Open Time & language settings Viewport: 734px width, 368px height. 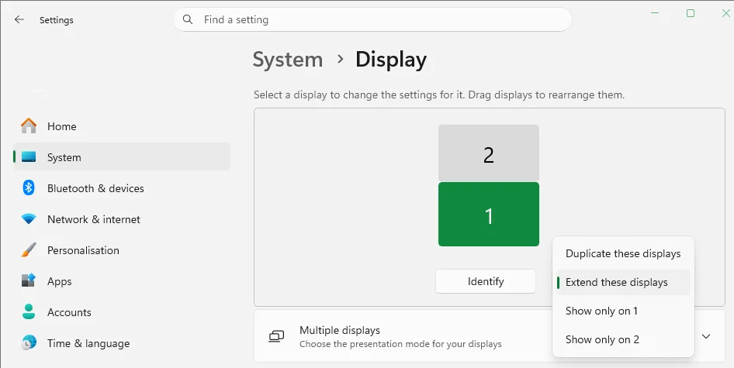click(x=122, y=342)
